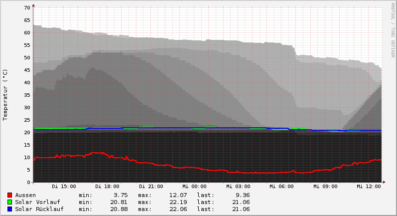Click the 'RRDTOOL / TOBI OETIKER' watermark text
Screen dimensions: 397x216
pyautogui.click(x=393, y=30)
